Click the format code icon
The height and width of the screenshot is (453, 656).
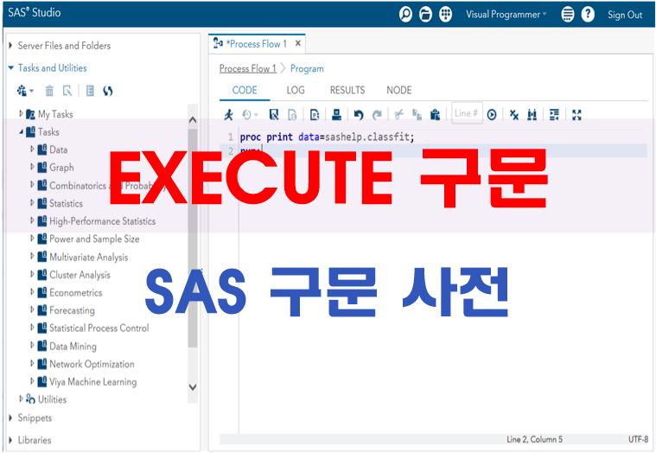554,114
